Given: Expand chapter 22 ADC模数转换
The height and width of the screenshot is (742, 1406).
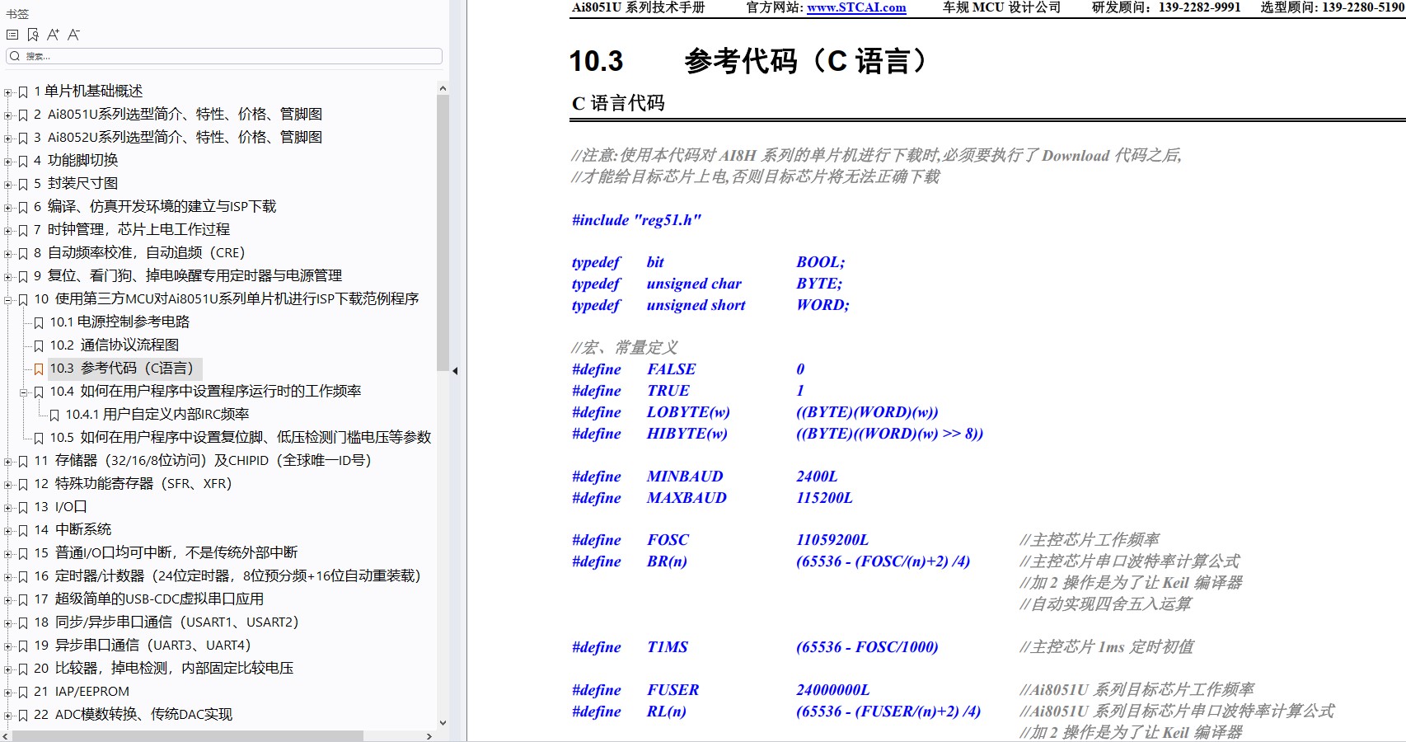Looking at the screenshot, I should [8, 715].
